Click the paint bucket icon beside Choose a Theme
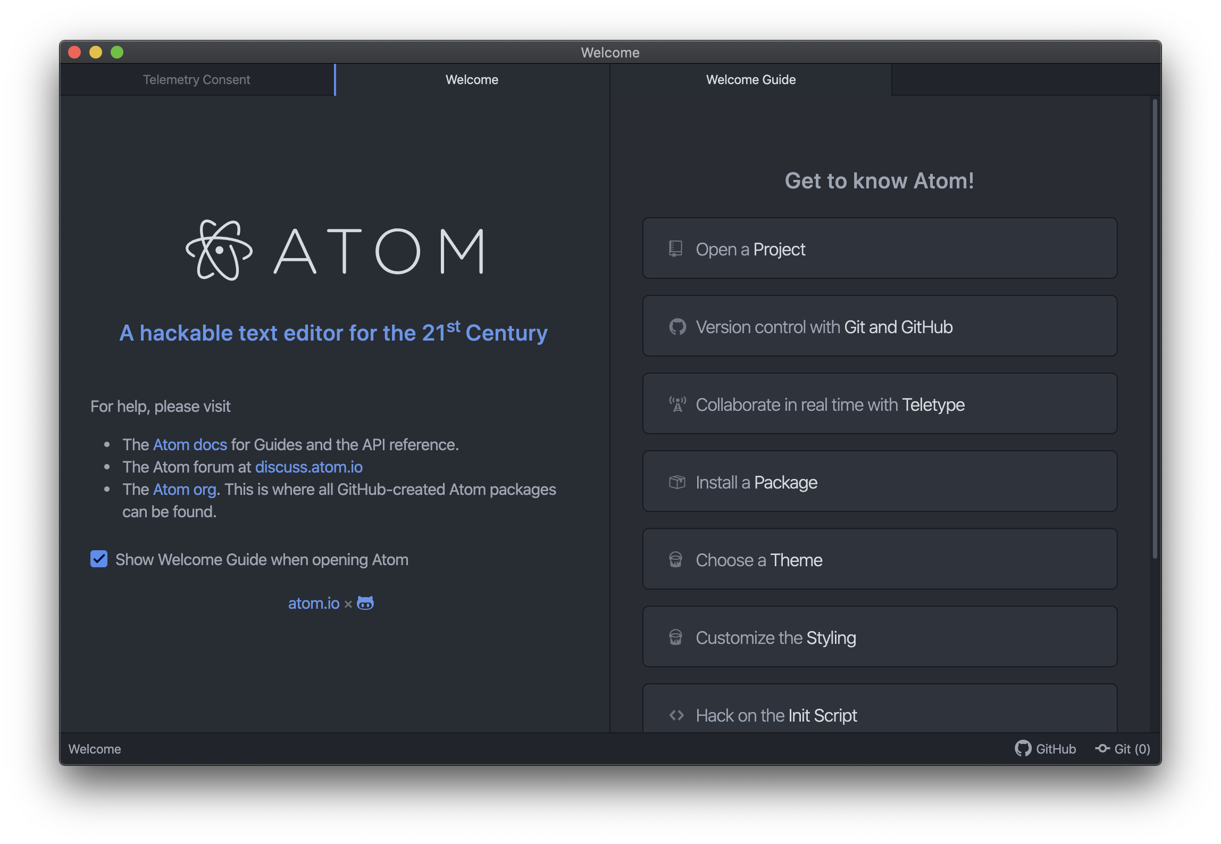 tap(675, 560)
